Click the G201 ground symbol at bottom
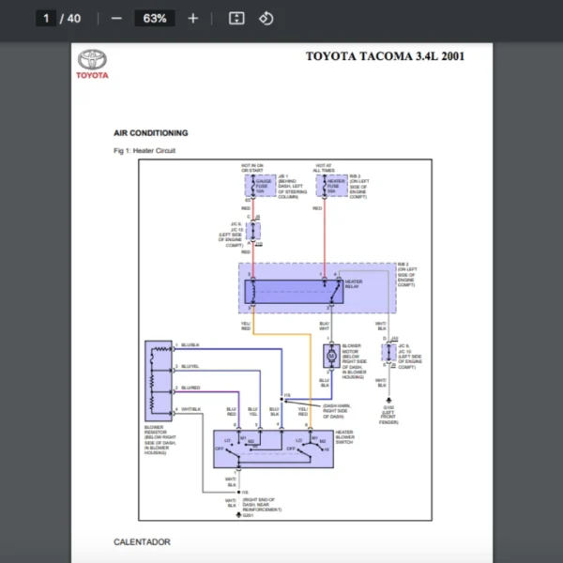Viewport: 563px width, 563px height. coord(239,515)
